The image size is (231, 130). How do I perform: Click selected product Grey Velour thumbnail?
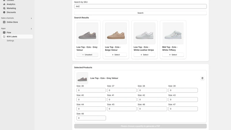(x=82, y=78)
